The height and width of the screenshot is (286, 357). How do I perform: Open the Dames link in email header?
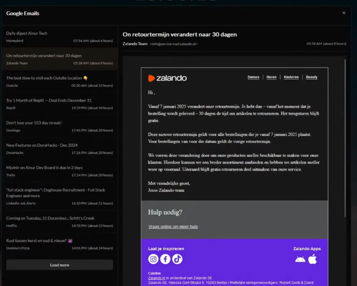point(253,77)
